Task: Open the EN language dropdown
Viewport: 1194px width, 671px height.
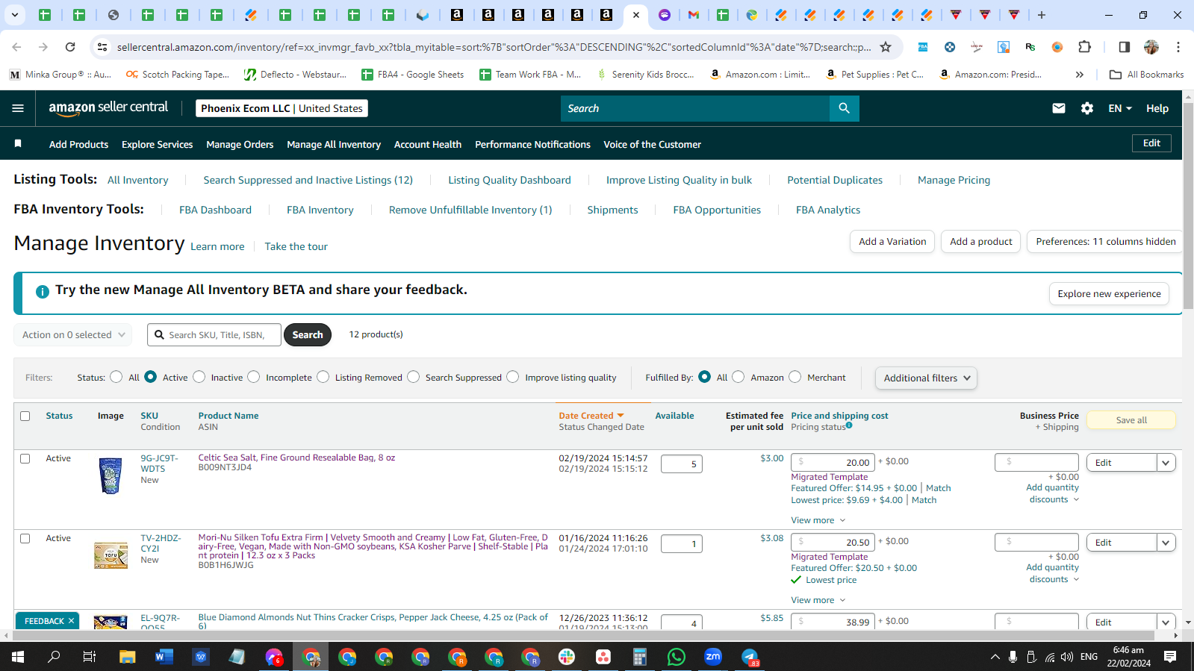Action: (x=1120, y=108)
